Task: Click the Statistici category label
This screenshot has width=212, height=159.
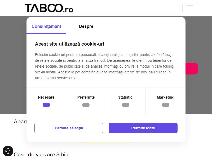Action: [x=126, y=97]
